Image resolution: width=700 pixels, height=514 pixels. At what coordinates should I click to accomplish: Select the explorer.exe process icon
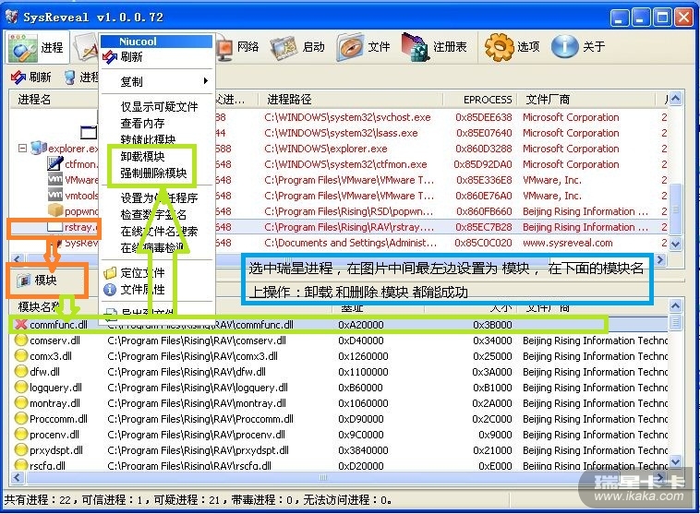39,148
